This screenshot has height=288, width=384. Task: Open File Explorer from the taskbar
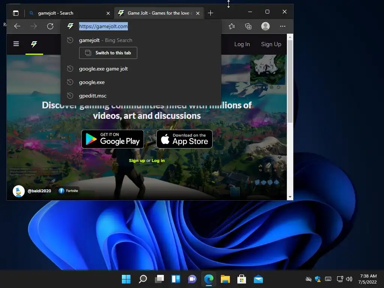tap(225, 279)
